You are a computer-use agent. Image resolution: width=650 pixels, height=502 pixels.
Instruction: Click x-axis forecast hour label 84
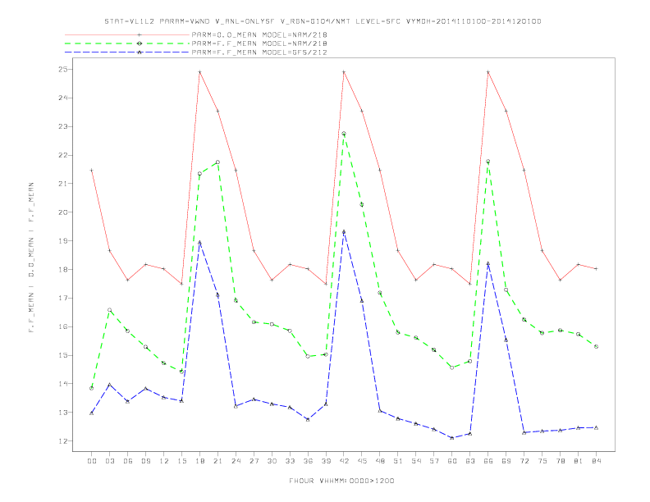[596, 461]
